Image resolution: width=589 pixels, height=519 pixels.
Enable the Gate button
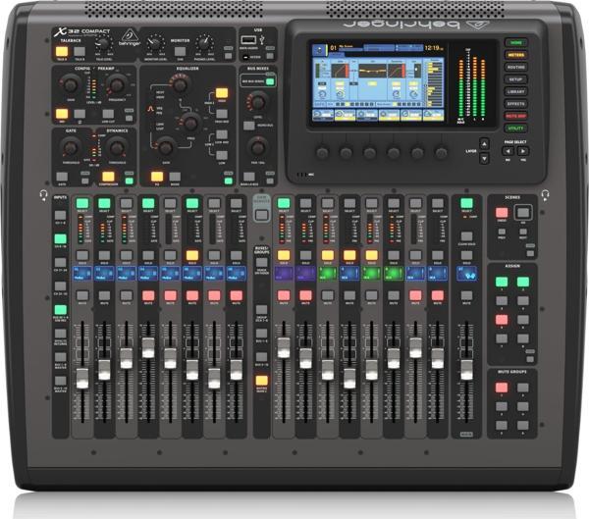62,177
